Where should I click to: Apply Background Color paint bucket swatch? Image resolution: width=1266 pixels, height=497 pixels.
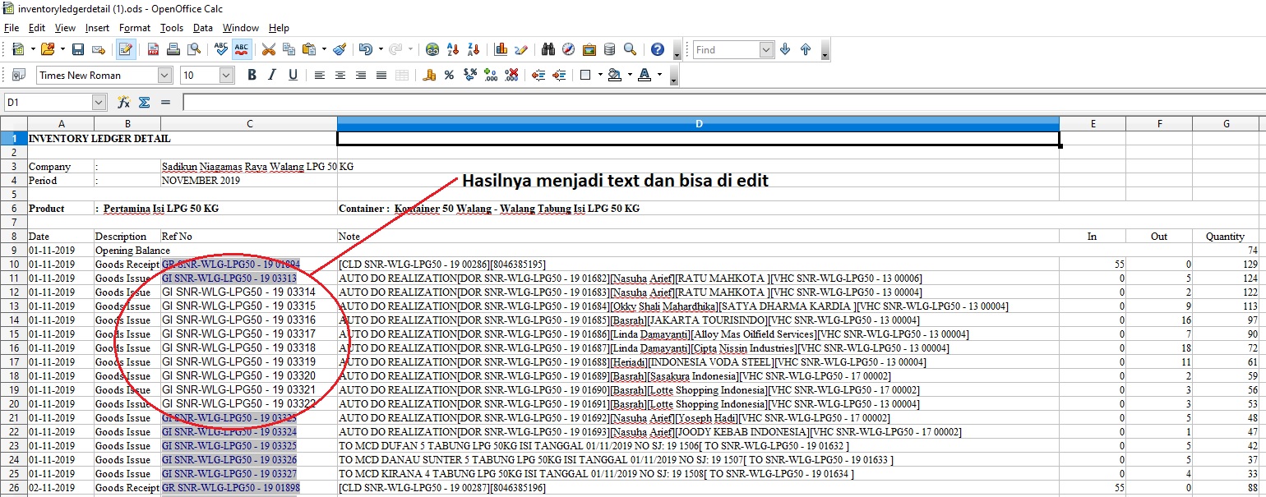point(614,75)
